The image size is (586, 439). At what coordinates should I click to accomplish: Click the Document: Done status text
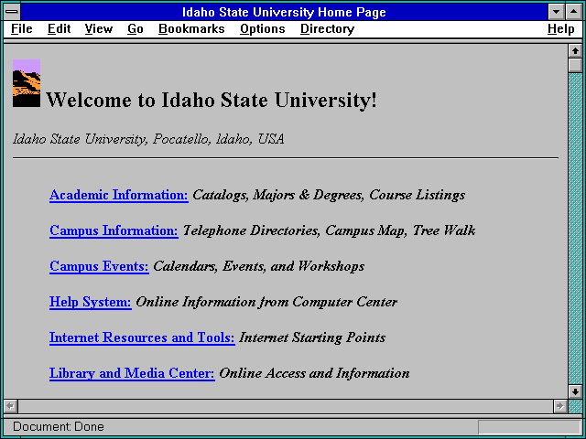click(59, 427)
